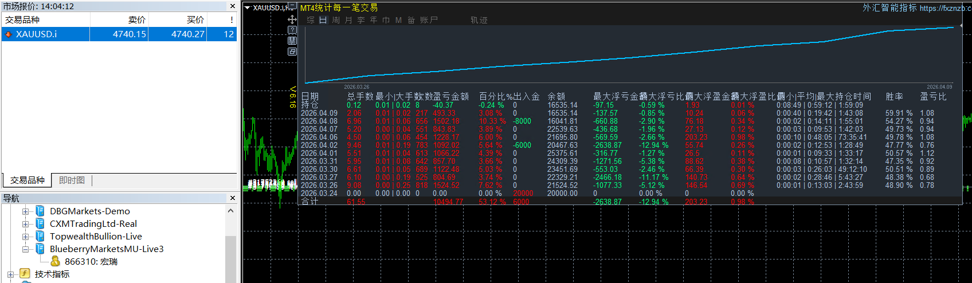This screenshot has height=283, width=972.
Task: Click the overlapping windows icon in panel sidebar
Action: point(292,52)
